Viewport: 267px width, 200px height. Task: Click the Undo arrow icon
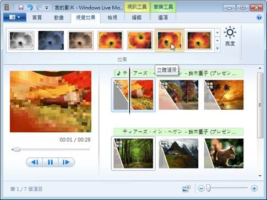(x=30, y=8)
